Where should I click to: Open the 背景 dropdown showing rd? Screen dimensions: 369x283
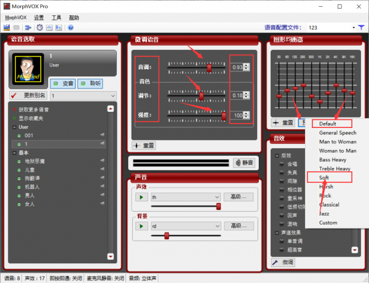(186, 226)
